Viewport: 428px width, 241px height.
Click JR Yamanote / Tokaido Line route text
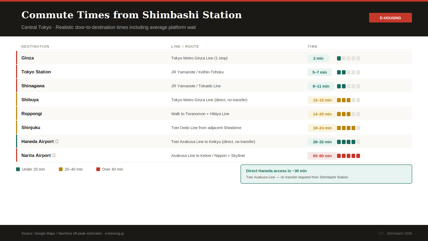[x=196, y=86]
